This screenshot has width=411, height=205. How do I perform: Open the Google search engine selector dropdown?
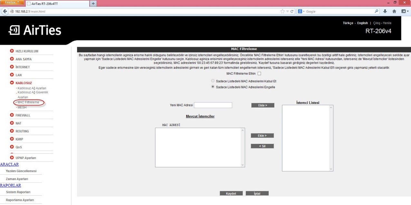click(x=301, y=11)
